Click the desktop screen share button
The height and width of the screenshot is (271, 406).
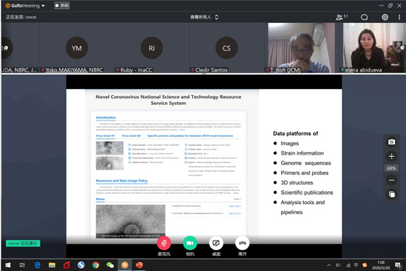coord(216,243)
